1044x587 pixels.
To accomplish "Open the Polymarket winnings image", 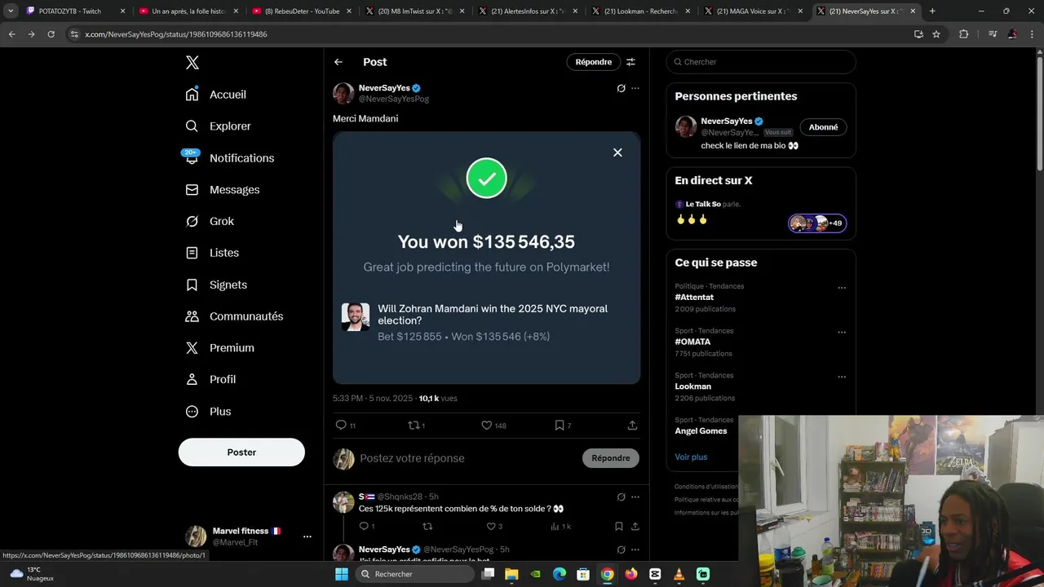I will pyautogui.click(x=486, y=258).
